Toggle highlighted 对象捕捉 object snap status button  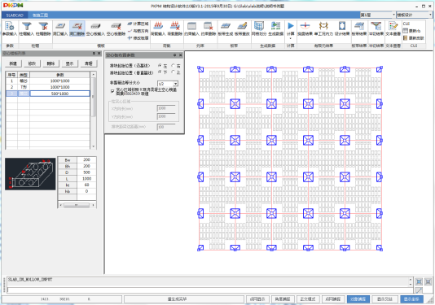[x=358, y=299]
